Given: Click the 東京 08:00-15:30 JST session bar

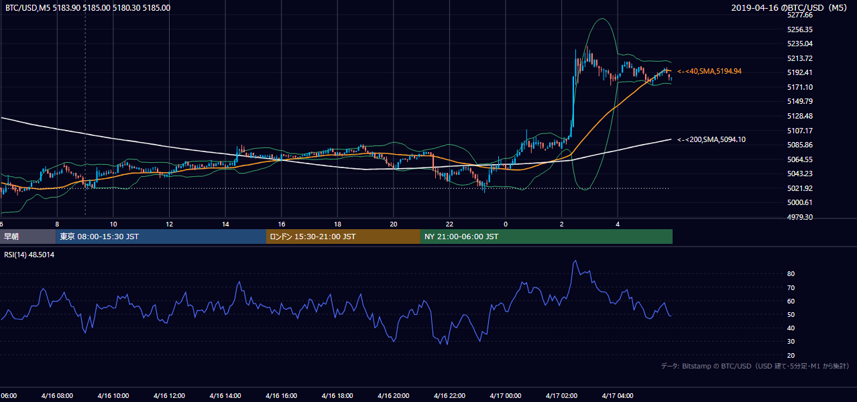Looking at the screenshot, I should click(x=161, y=237).
